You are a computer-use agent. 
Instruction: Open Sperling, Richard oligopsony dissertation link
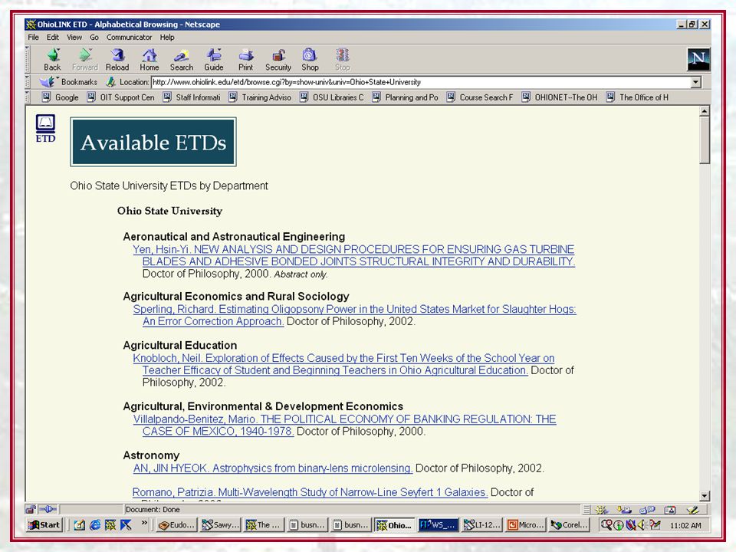pyautogui.click(x=354, y=315)
